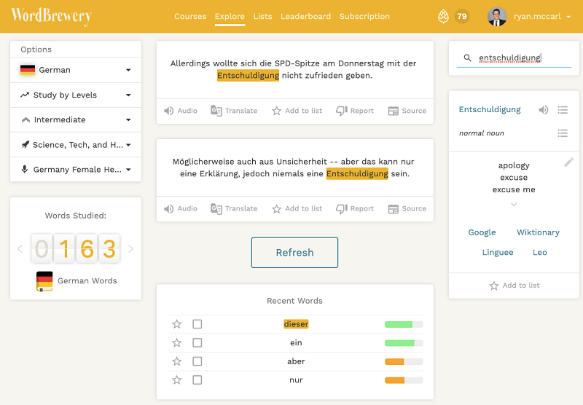The height and width of the screenshot is (405, 583).
Task: Translate the Möglicherweise sentence
Action: click(234, 209)
